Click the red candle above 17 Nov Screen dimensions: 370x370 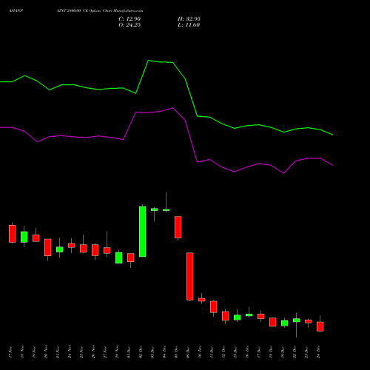pos(13,234)
